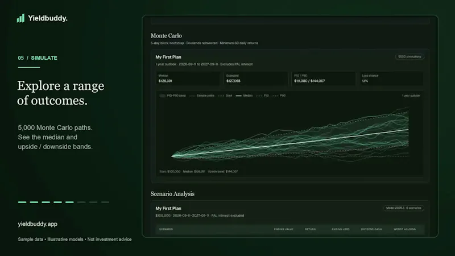Screen dimensions: 455x256
Task: Click the '5000 simulations' badge
Action: (x=409, y=56)
